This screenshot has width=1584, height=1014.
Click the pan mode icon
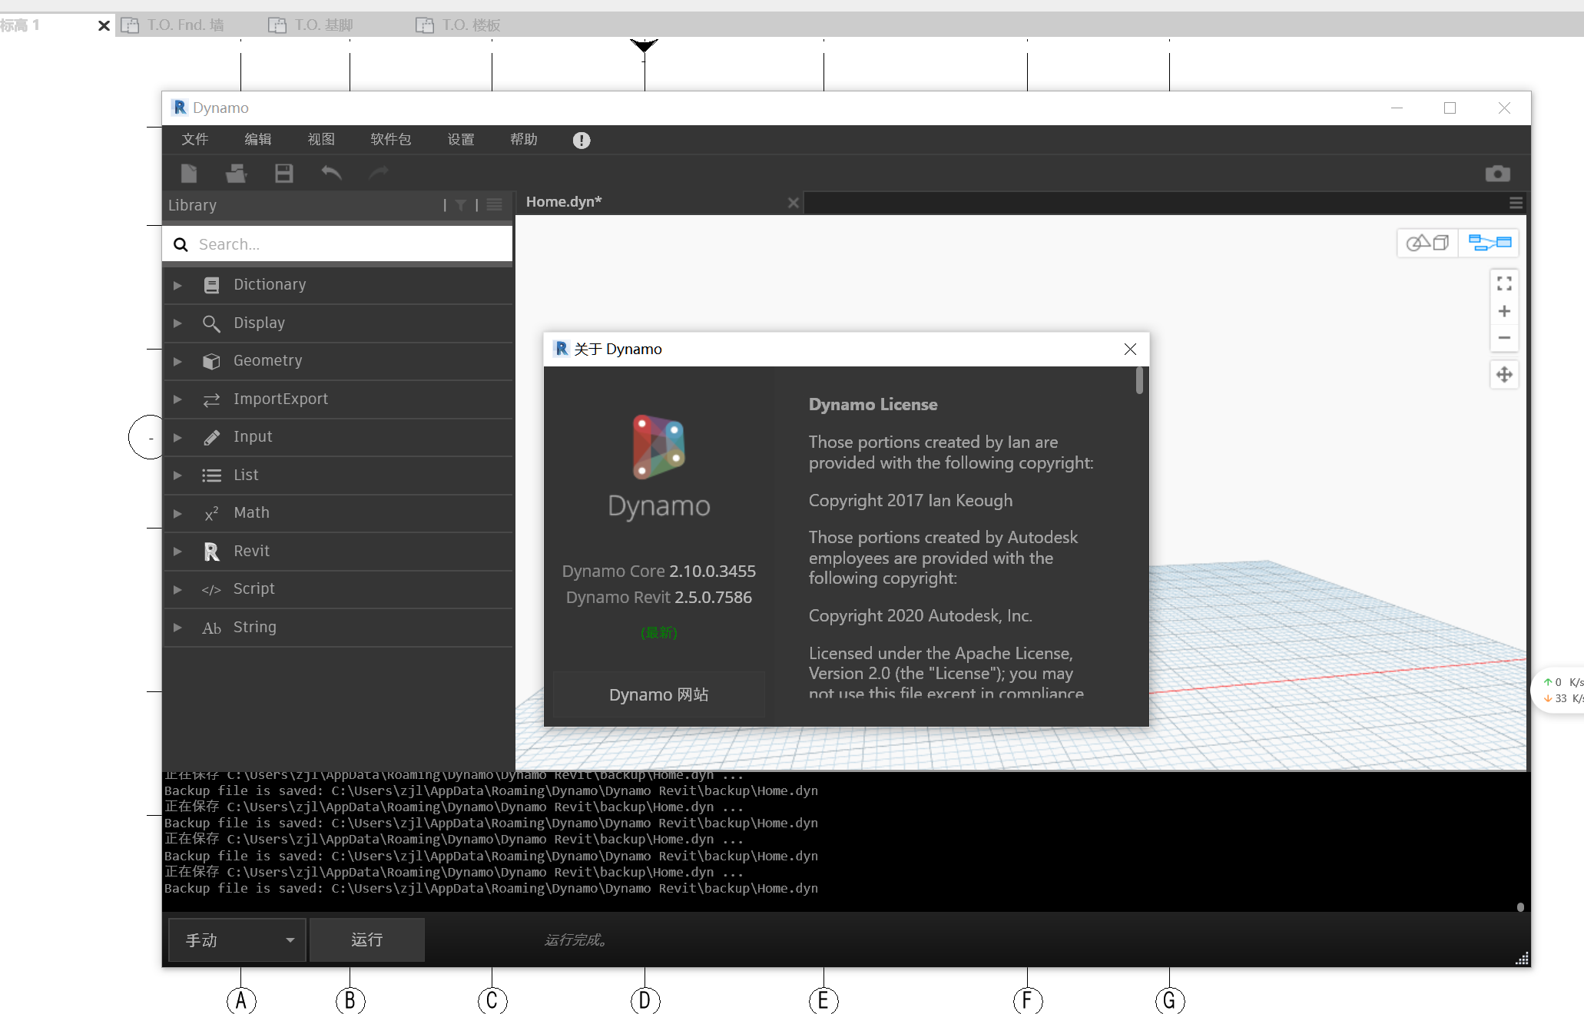pos(1504,375)
